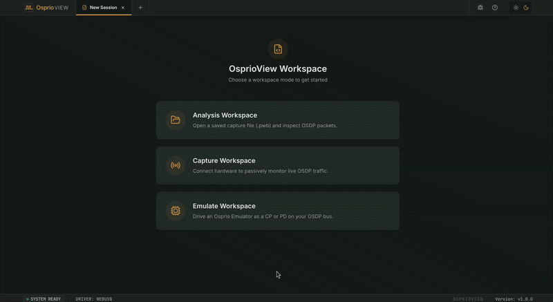The width and height of the screenshot is (553, 302).
Task: Click the DRIVER: WEBUSB status entry
Action: click(94, 299)
